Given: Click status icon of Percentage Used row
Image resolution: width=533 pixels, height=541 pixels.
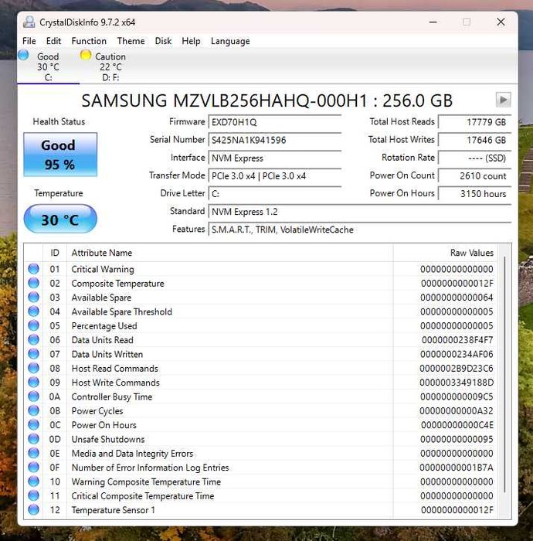Looking at the screenshot, I should (33, 325).
